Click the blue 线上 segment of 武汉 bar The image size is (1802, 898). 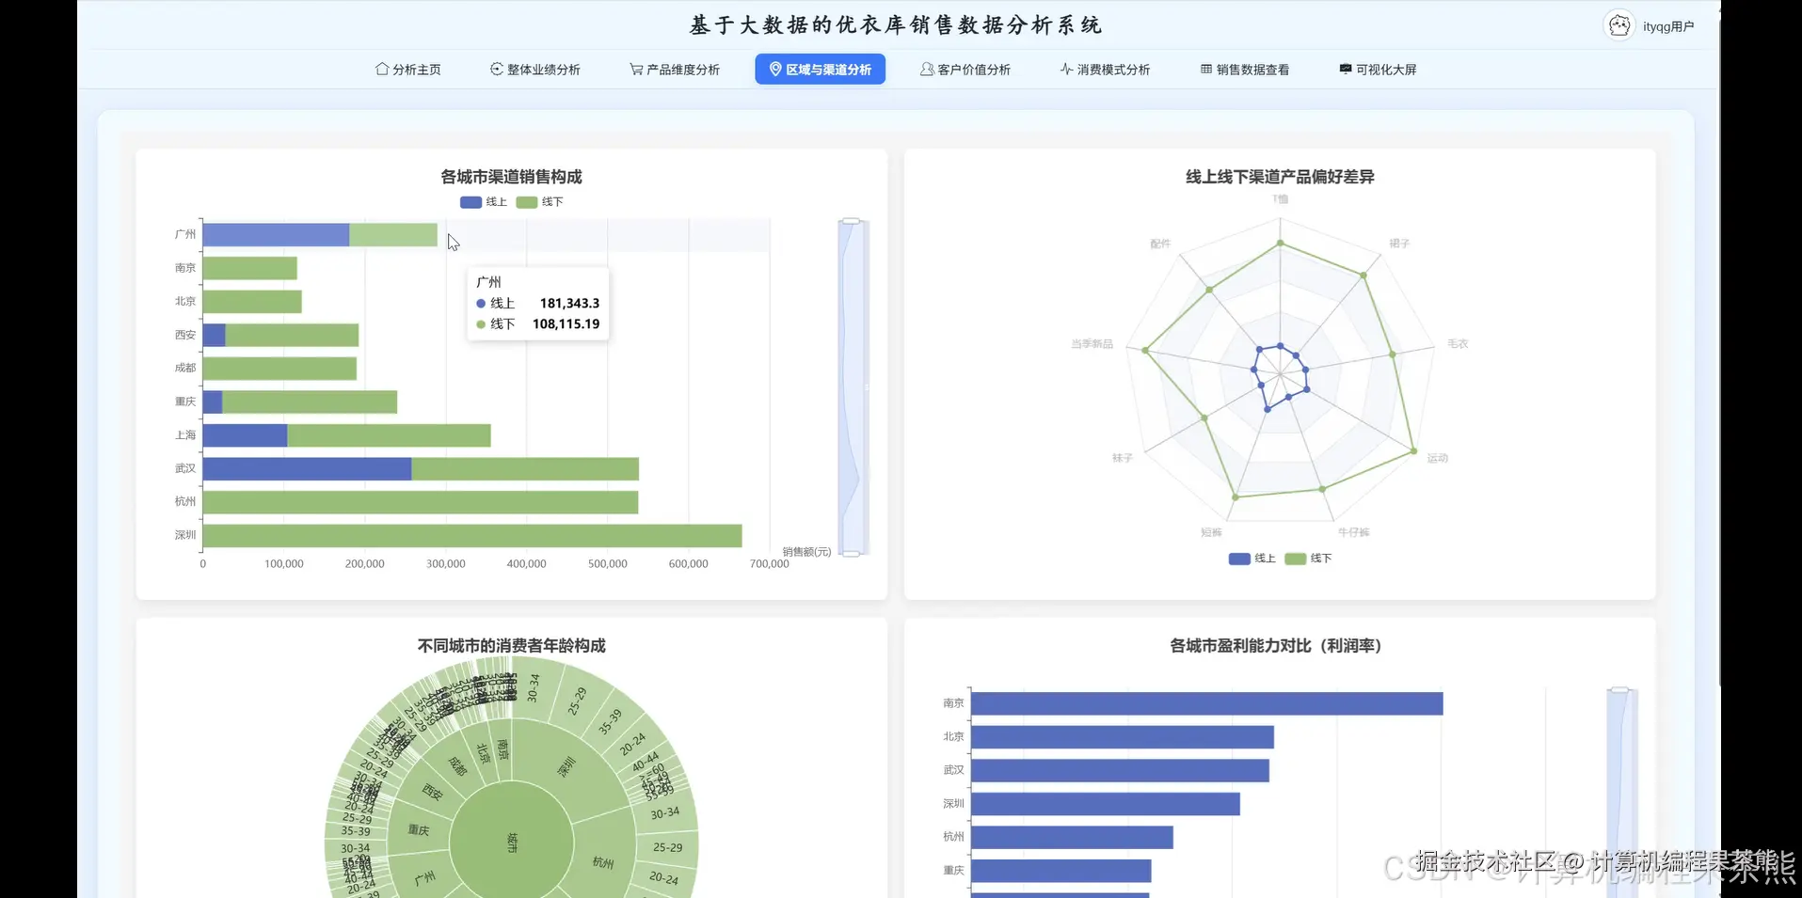307,469
